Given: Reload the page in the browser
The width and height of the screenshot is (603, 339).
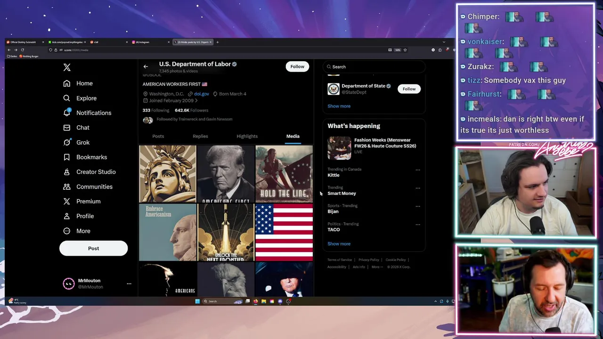Looking at the screenshot, I should pyautogui.click(x=22, y=50).
